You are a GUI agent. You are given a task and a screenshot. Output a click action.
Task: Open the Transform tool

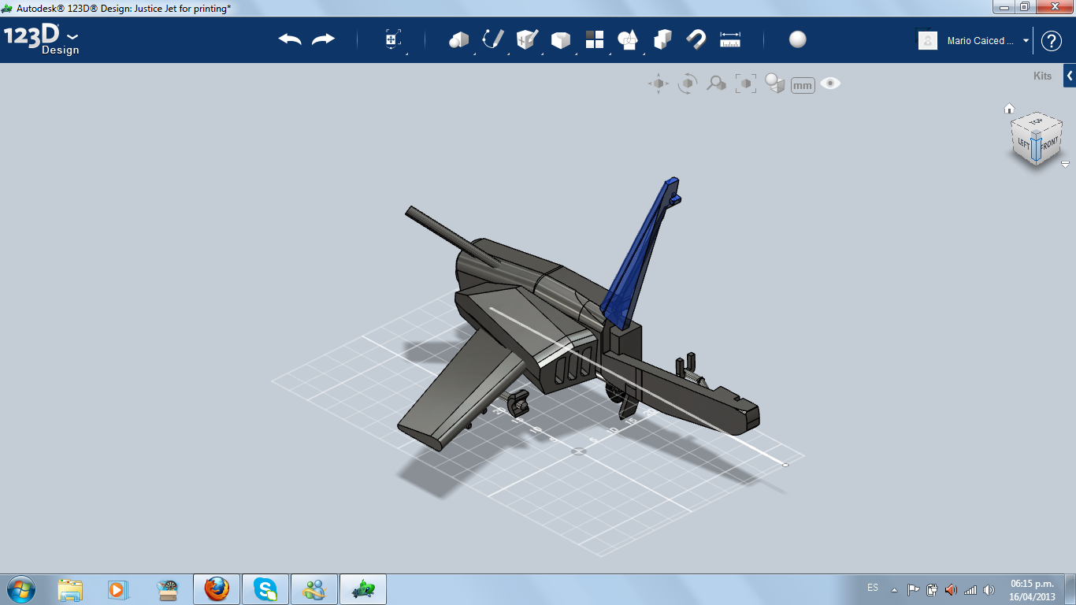(393, 39)
